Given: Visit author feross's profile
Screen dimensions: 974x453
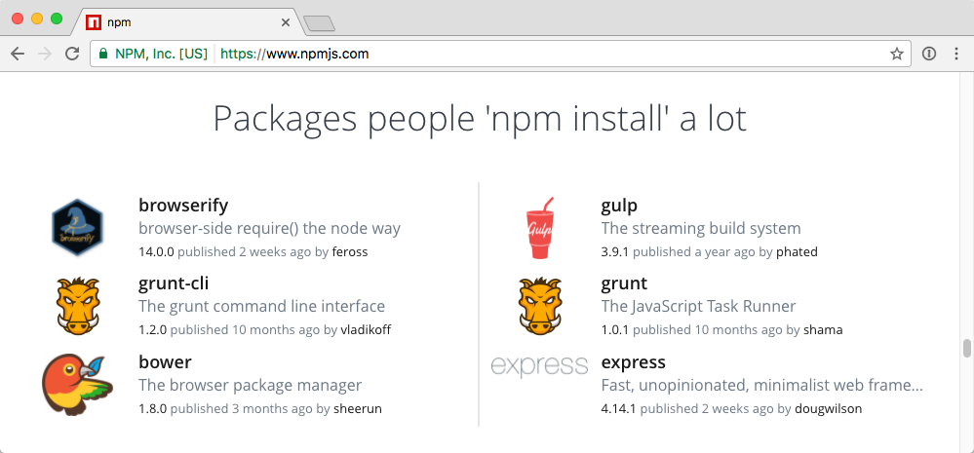Looking at the screenshot, I should pyautogui.click(x=349, y=251).
